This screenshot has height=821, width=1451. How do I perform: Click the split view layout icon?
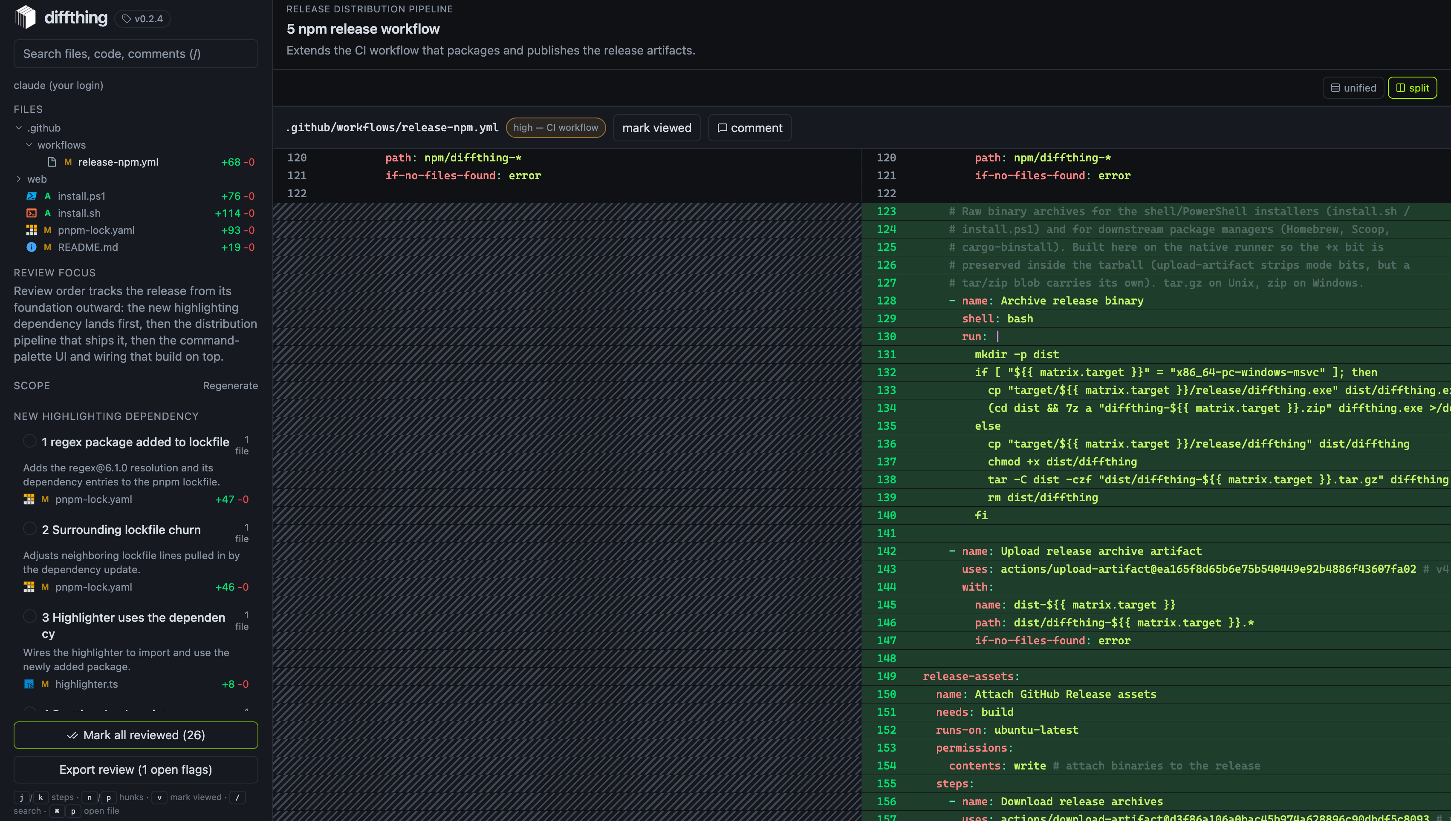click(1401, 88)
